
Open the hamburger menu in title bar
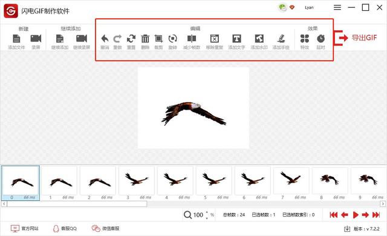[337, 8]
